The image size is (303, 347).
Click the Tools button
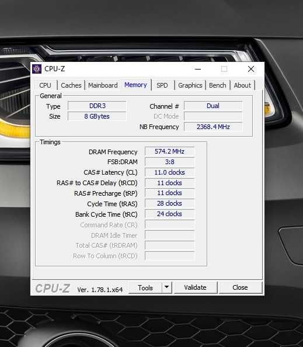(145, 288)
